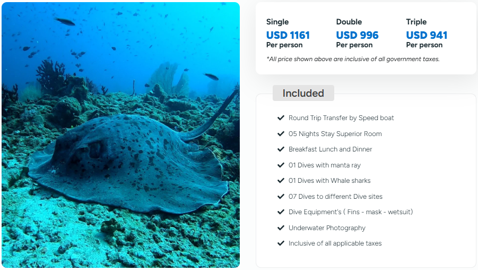Open the stingray underwater photo
This screenshot has height=270, width=478.
[x=120, y=135]
